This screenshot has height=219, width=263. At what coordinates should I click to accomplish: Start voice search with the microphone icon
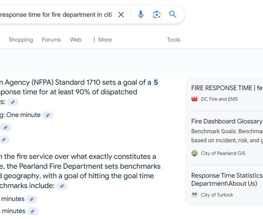(x=140, y=14)
